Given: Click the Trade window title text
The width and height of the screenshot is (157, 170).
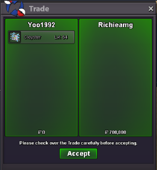Looking at the screenshot, I should (39, 9).
